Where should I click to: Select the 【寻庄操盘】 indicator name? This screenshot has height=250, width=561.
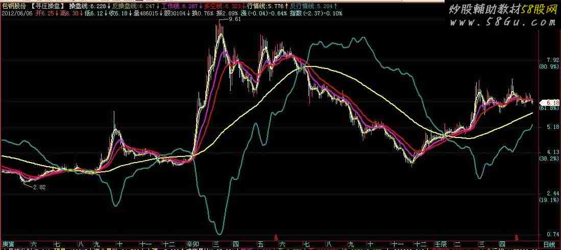click(48, 6)
